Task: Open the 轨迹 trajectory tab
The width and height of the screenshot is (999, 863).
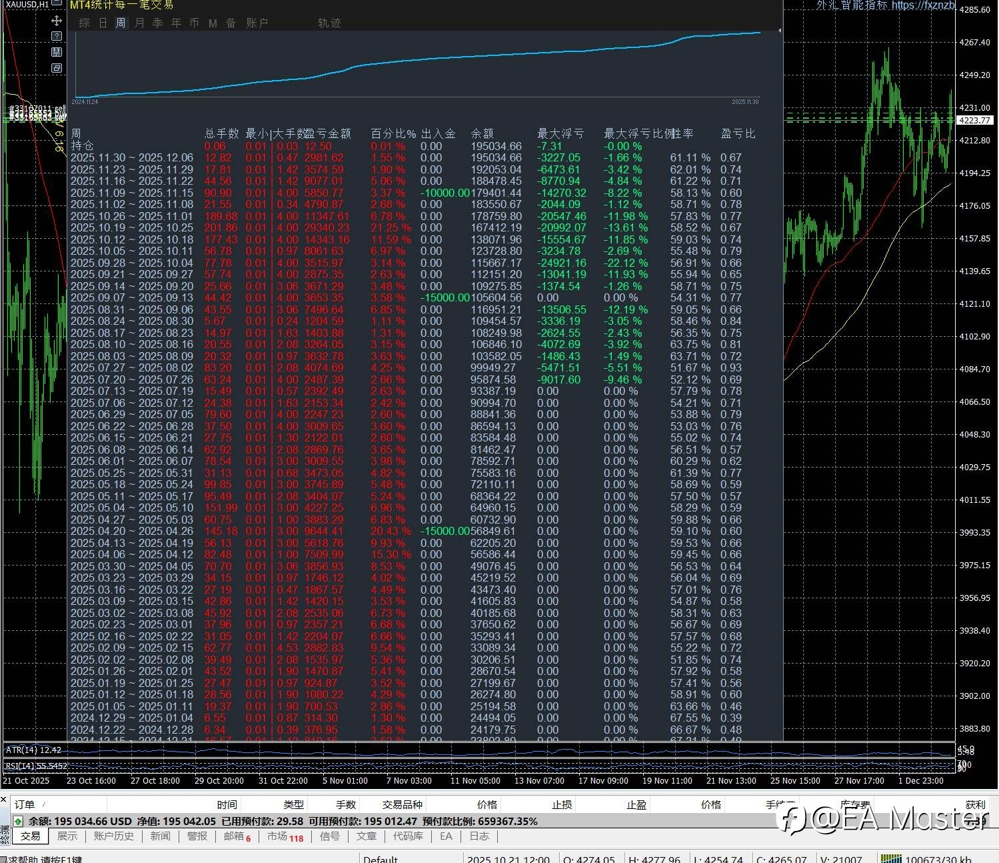Action: (x=329, y=23)
